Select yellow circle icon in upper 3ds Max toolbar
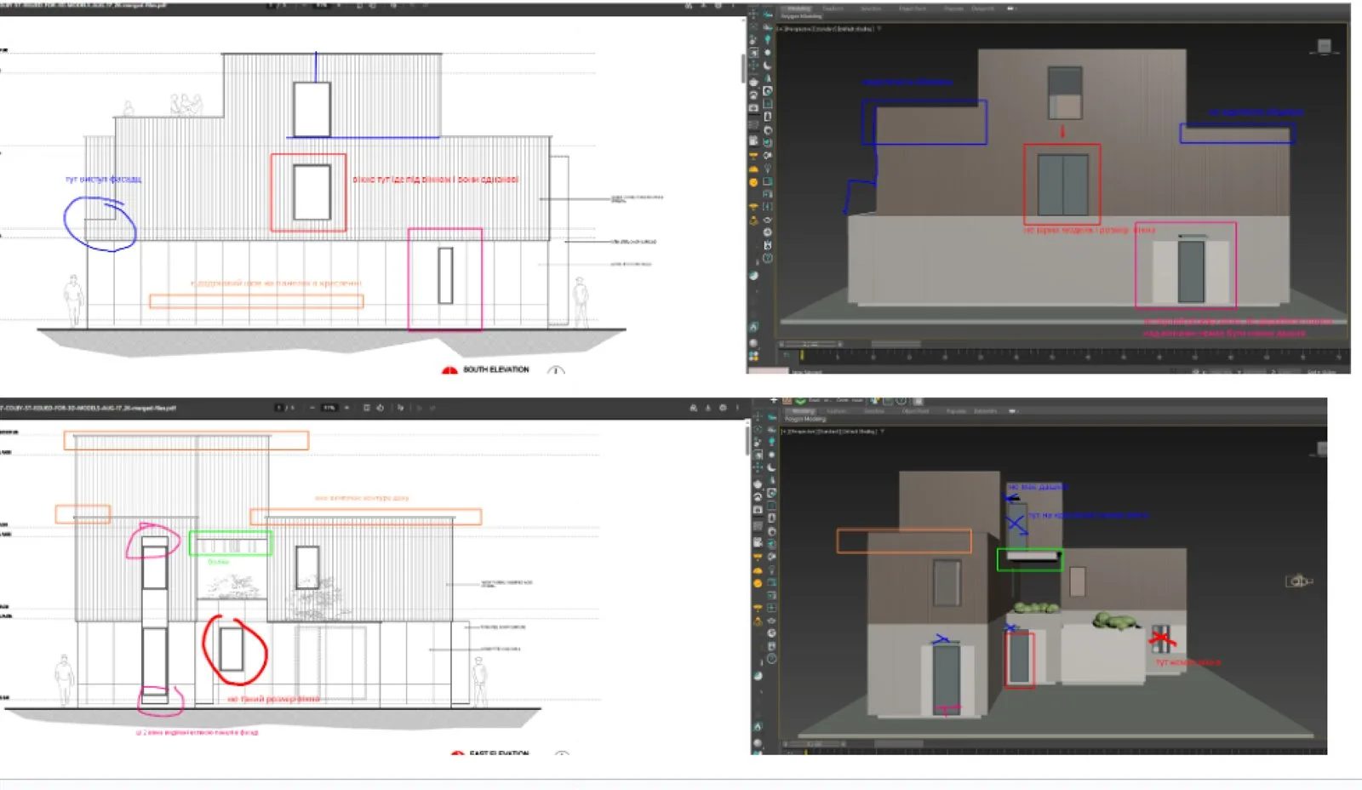1362x790 pixels. (753, 182)
